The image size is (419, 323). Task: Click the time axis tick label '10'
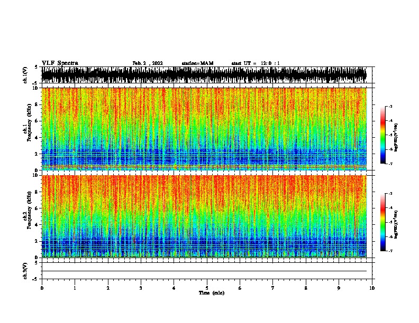[x=372, y=288]
